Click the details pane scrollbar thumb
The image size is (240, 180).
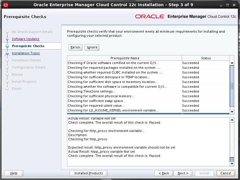(x=232, y=159)
